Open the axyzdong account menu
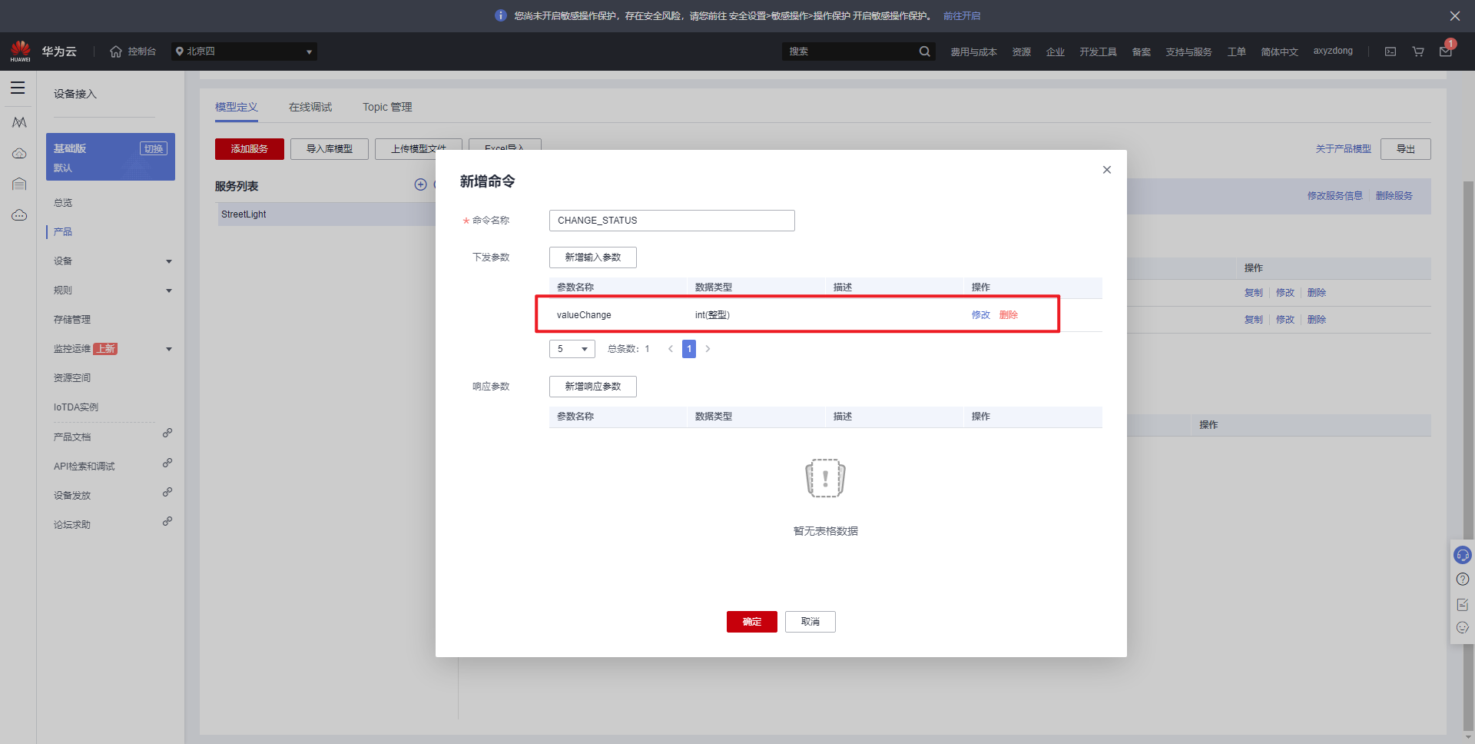This screenshot has height=744, width=1475. (x=1333, y=51)
